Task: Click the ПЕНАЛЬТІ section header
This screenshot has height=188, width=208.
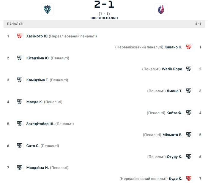Action: point(15,24)
